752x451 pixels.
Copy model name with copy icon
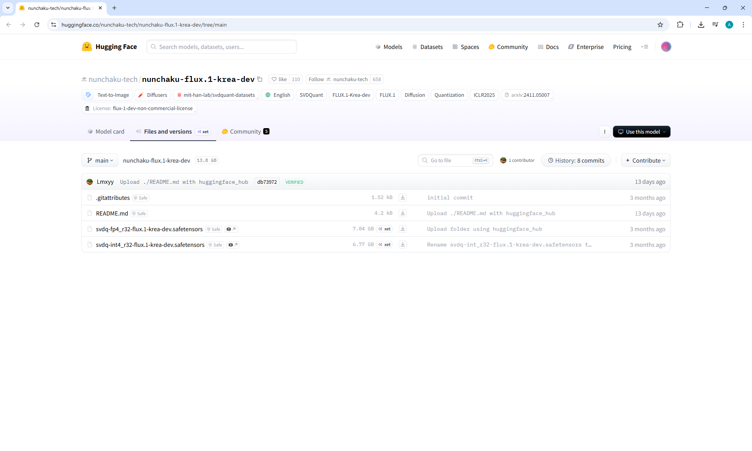click(260, 79)
